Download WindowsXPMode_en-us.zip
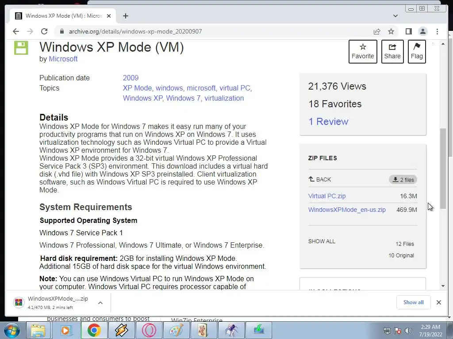 (347, 210)
